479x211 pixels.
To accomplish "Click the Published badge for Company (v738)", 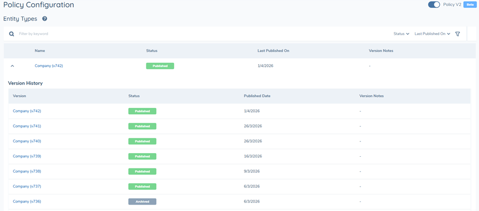I will click(142, 171).
